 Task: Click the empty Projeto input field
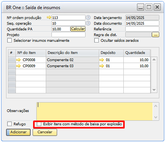point(68,35)
